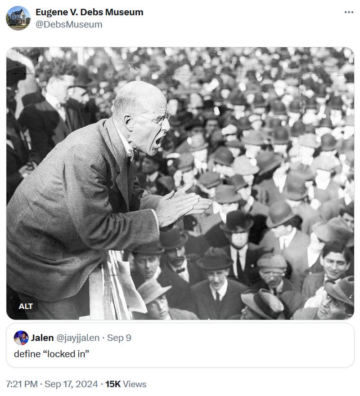Click the @jayjjalen handle

point(78,338)
